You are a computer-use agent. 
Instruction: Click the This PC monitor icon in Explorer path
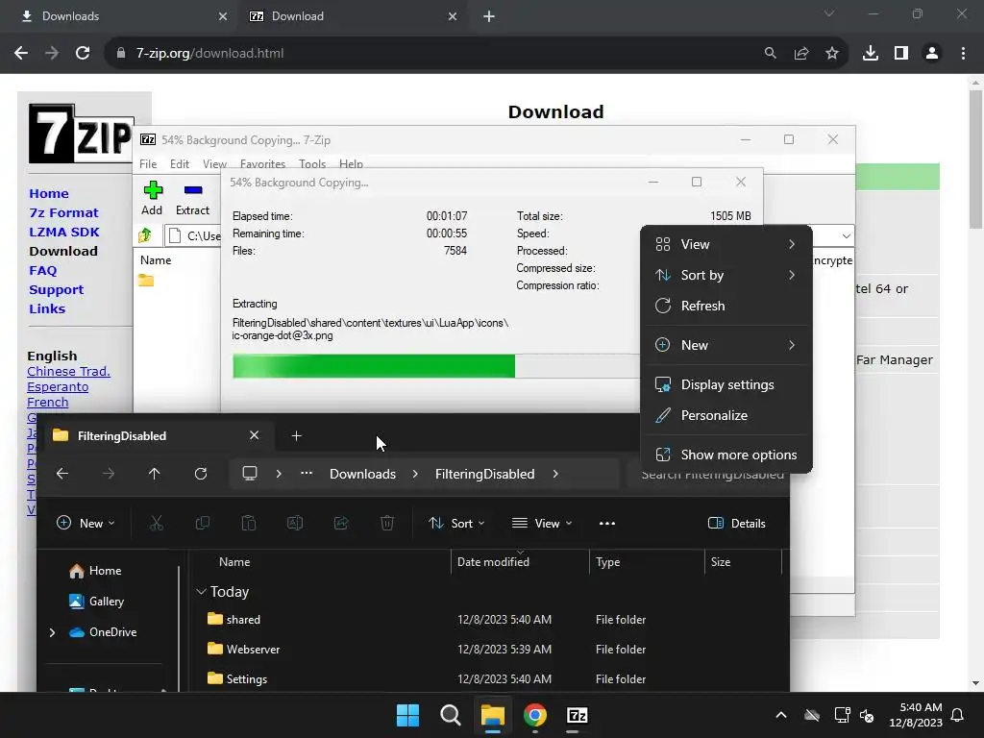tap(250, 474)
